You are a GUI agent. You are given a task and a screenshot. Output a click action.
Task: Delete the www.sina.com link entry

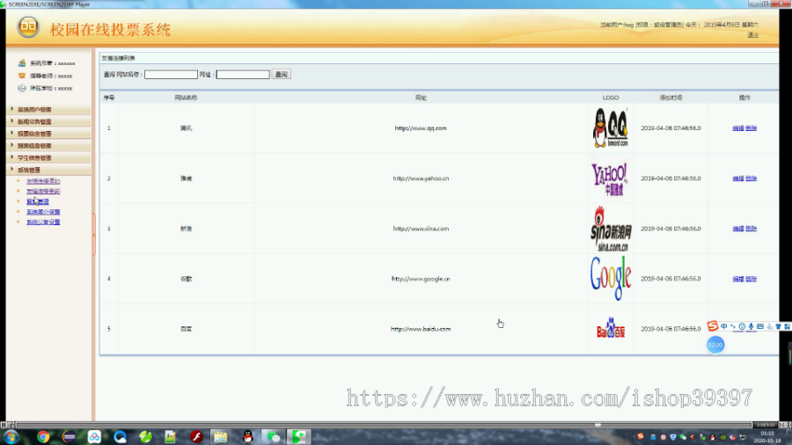tap(752, 229)
